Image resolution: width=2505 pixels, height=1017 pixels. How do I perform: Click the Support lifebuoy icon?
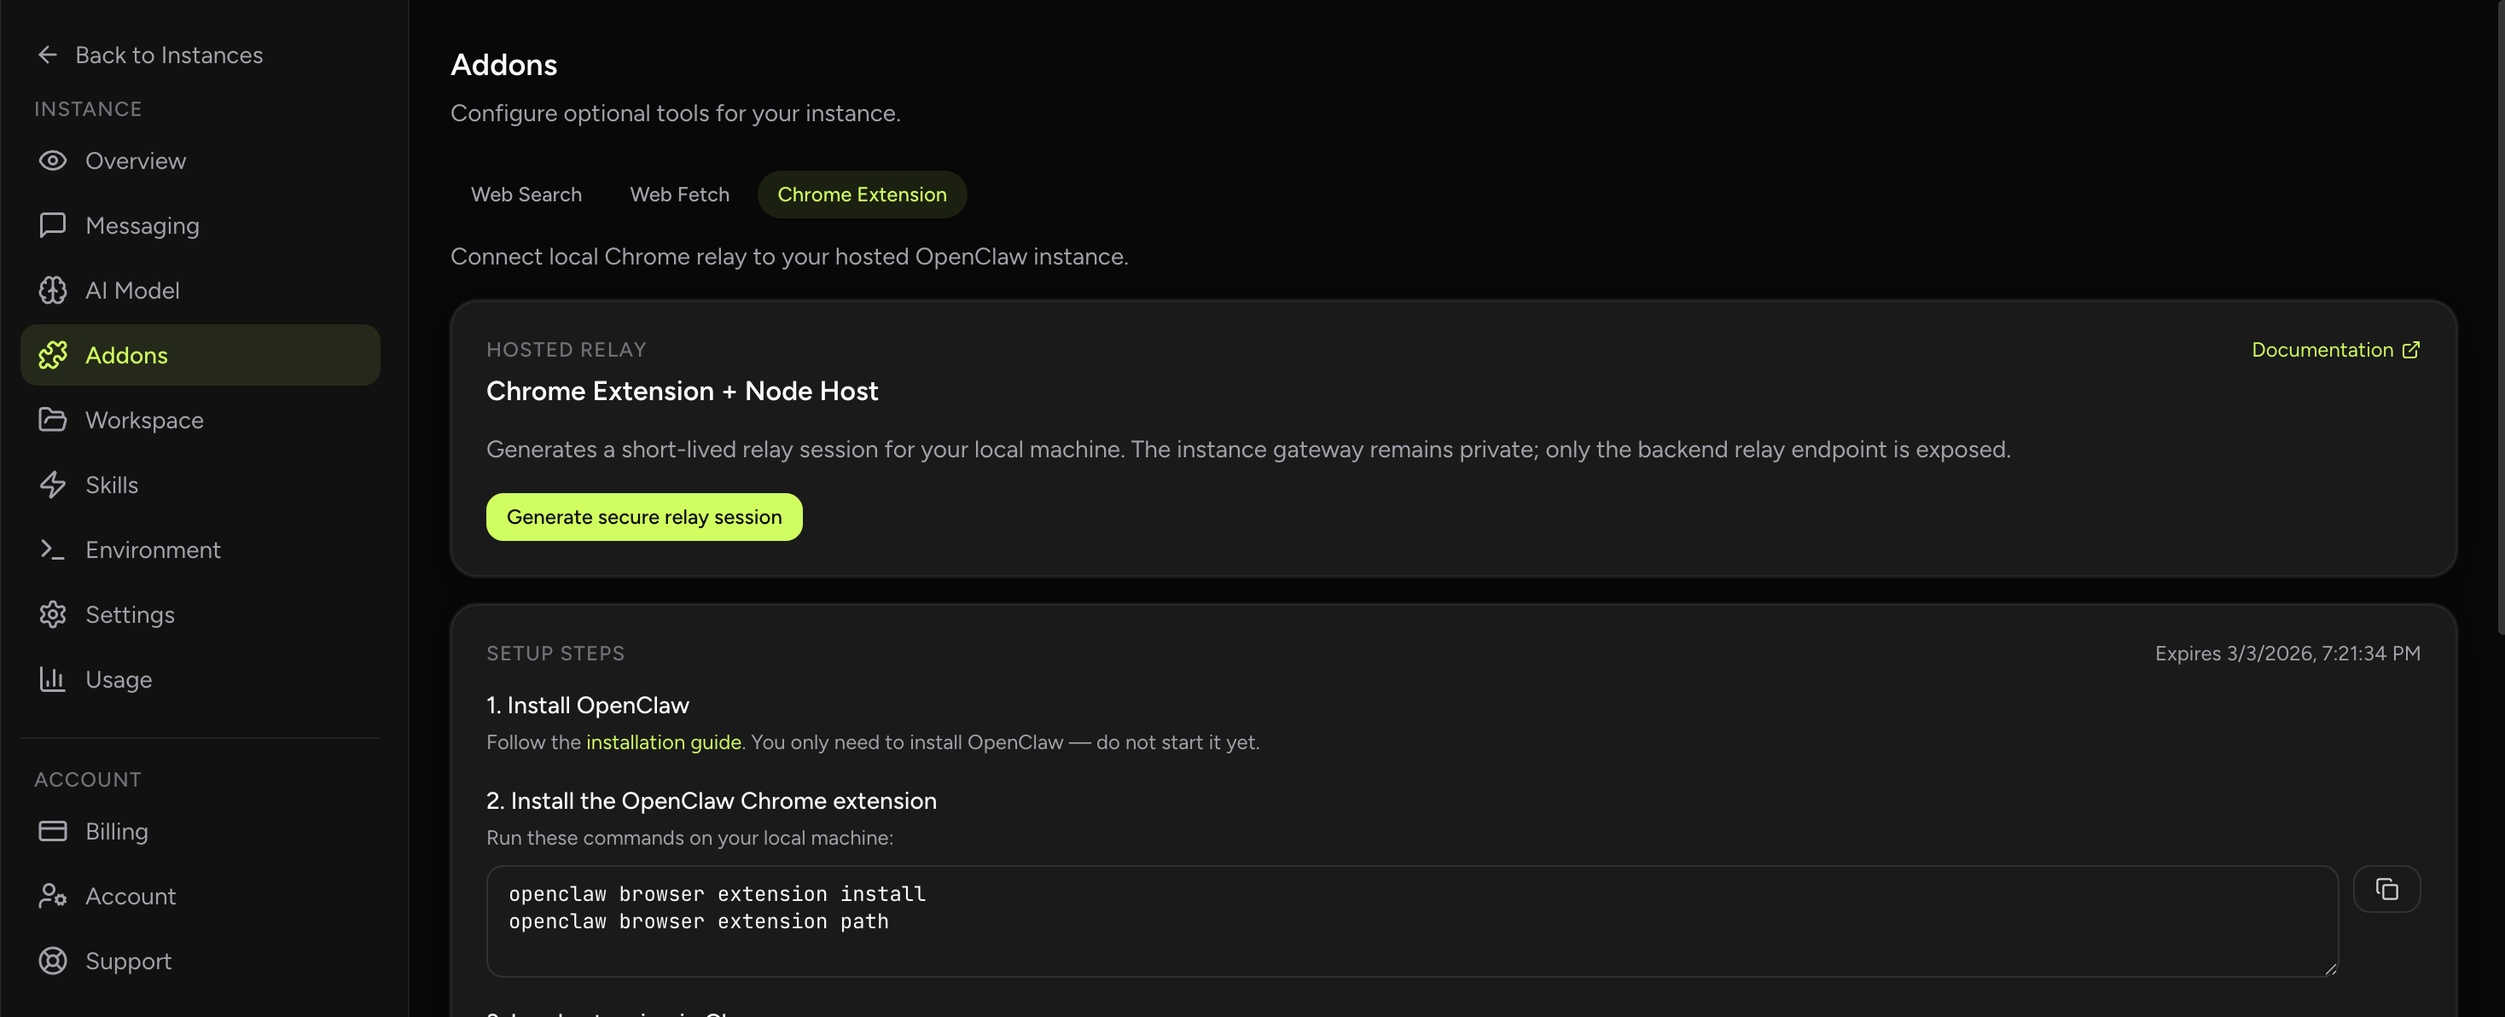(55, 961)
